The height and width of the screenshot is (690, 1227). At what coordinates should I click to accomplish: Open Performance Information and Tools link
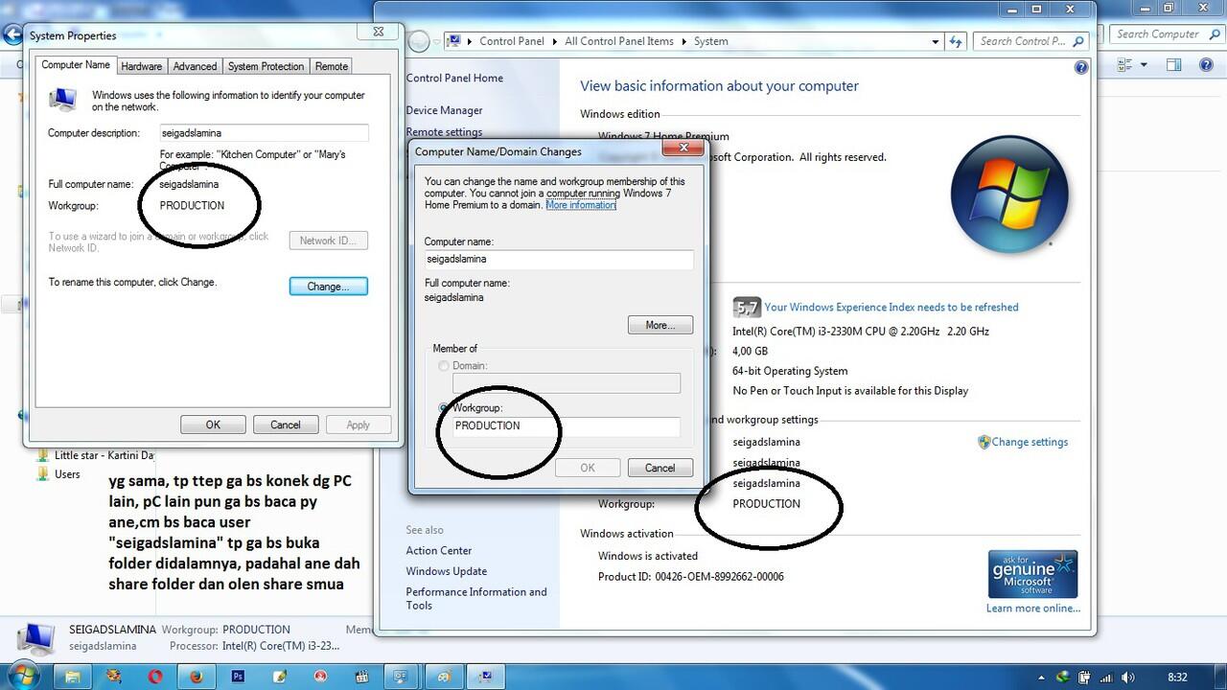click(x=476, y=598)
